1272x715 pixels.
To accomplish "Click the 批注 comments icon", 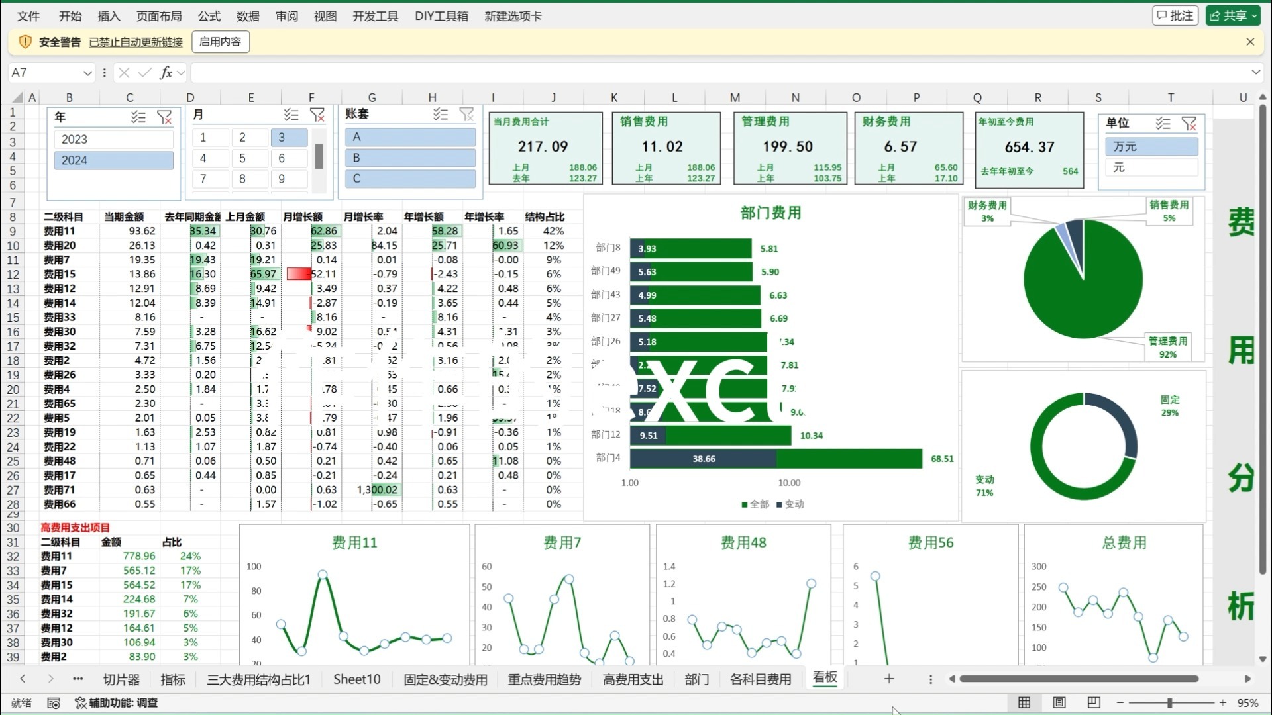I will 1174,15.
